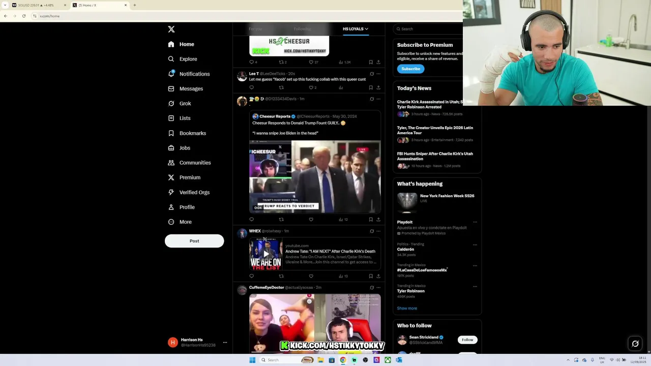This screenshot has height=366, width=651.
Task: Open the Explore page
Action: tap(183, 59)
